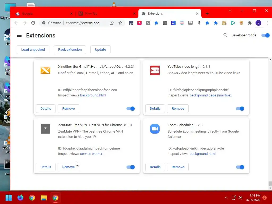Click the ZenMate gray Z icon
This screenshot has width=272, height=204.
pos(45,129)
